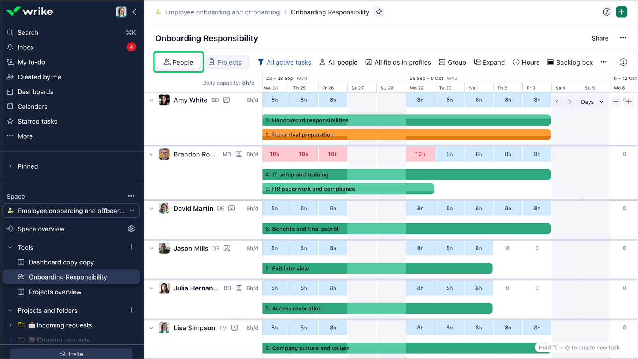The width and height of the screenshot is (638, 359).
Task: Click Employee onboarding and offboarding breadcrumb
Action: click(x=222, y=12)
